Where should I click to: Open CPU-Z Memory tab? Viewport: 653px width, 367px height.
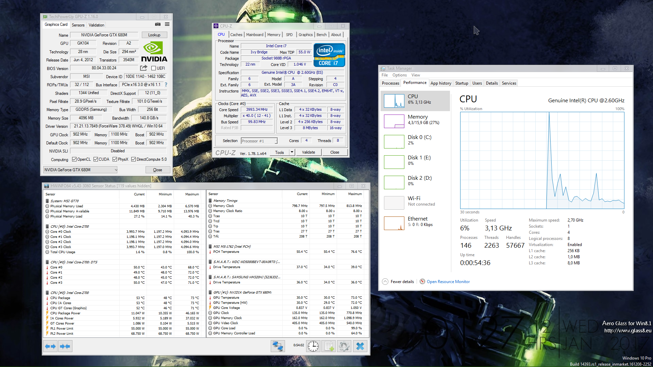pyautogui.click(x=274, y=35)
